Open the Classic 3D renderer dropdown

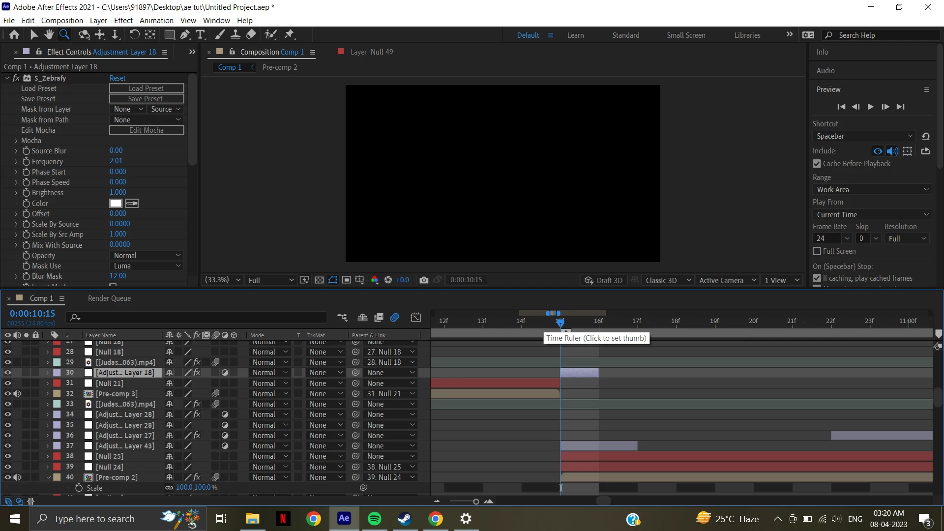pos(668,280)
